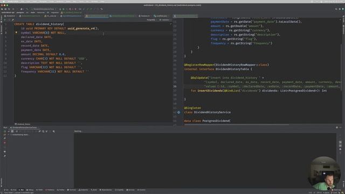Click the Debug bug icon in top toolbar
The height and width of the screenshot is (194, 345).
click(64, 9)
